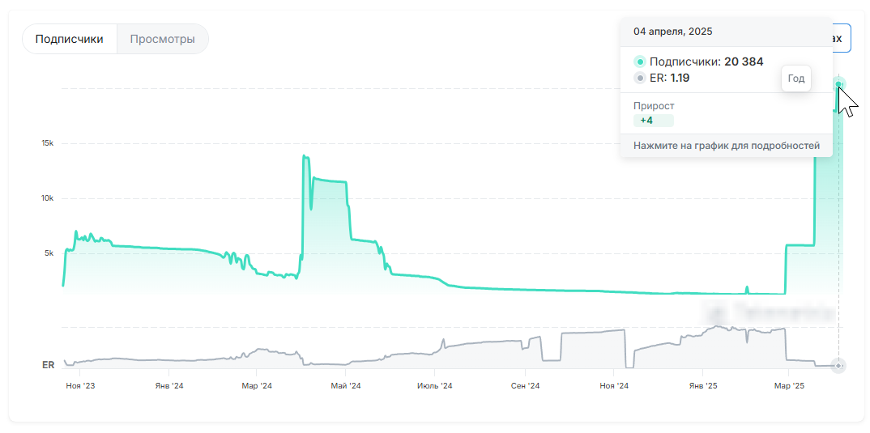Click the 'Июль '24' date on the x-axis
870x433 pixels.
[434, 386]
